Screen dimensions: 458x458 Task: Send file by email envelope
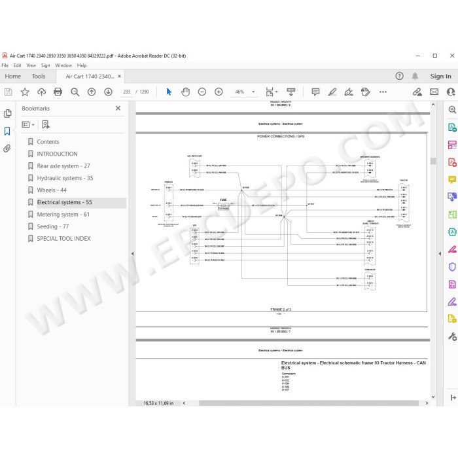coord(434,92)
